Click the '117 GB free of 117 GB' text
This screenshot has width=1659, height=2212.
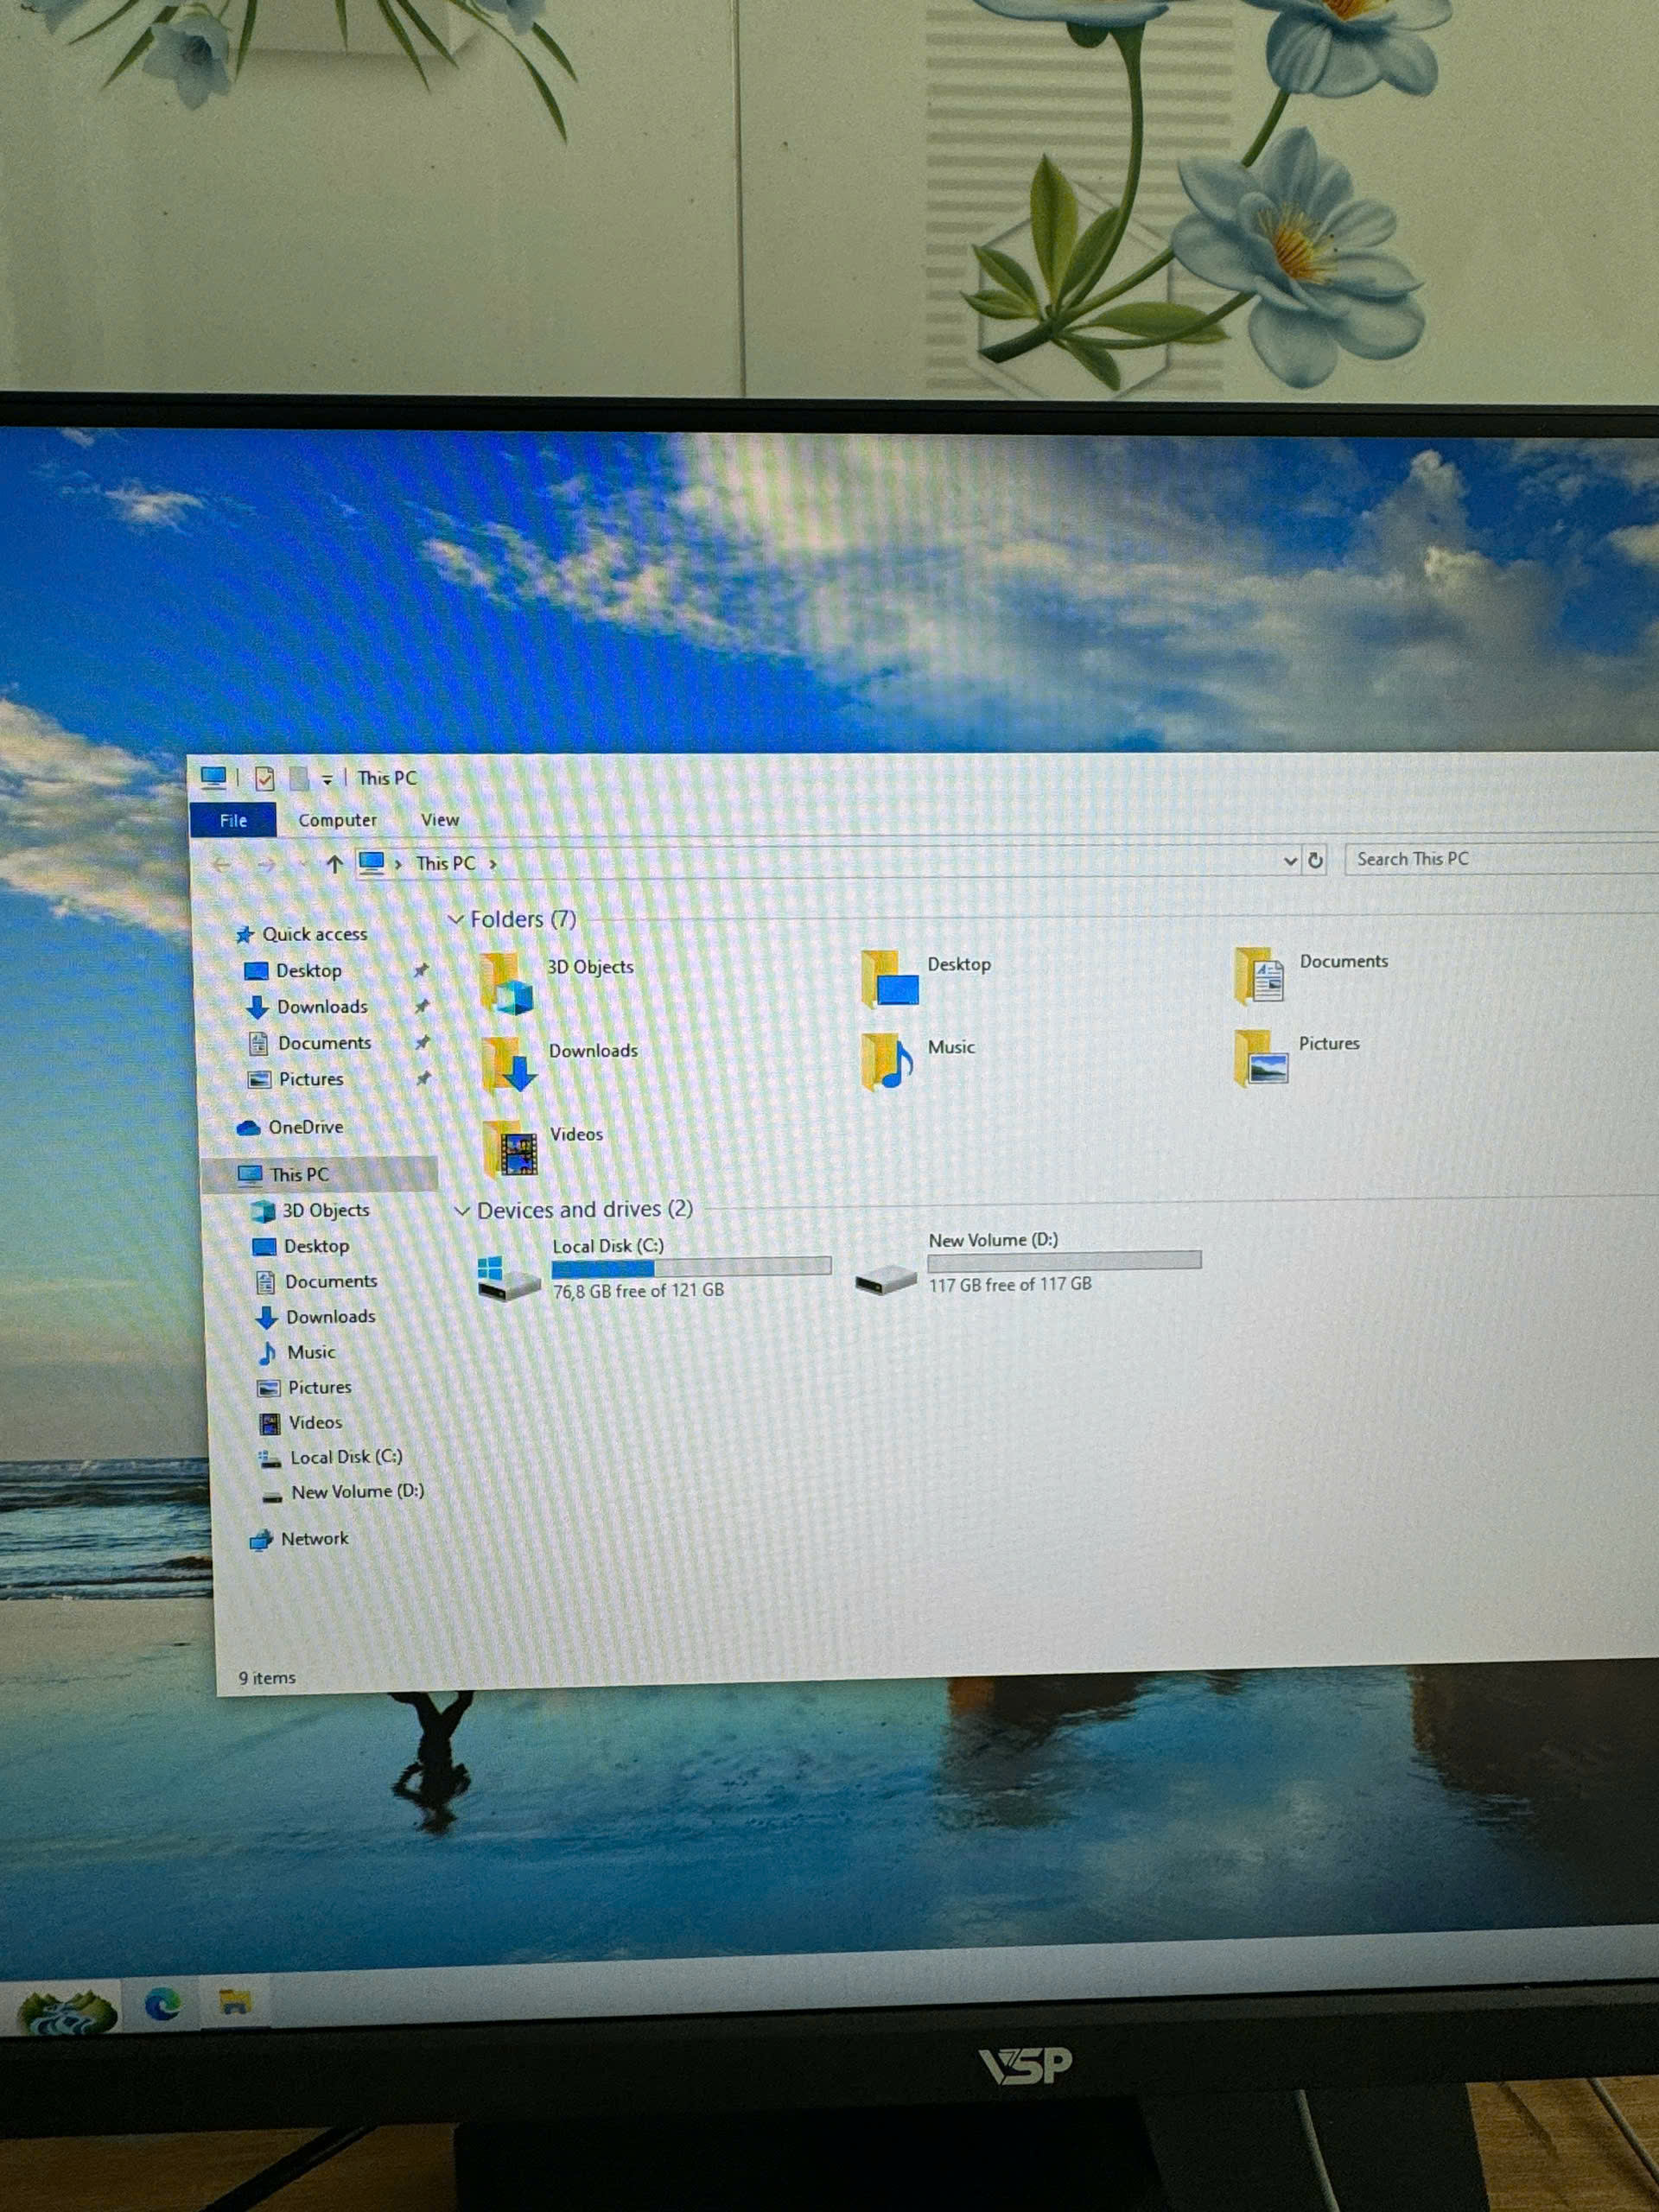pos(1010,1285)
